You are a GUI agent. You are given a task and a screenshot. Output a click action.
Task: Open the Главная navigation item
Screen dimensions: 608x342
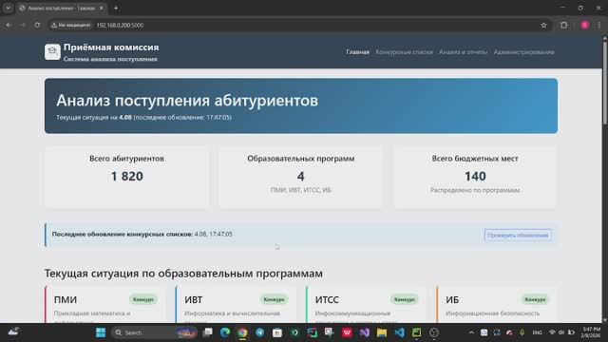[357, 52]
